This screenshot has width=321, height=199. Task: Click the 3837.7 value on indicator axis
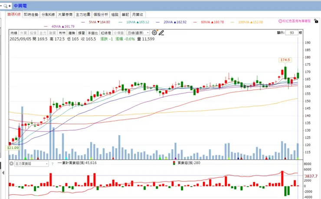[311, 176]
